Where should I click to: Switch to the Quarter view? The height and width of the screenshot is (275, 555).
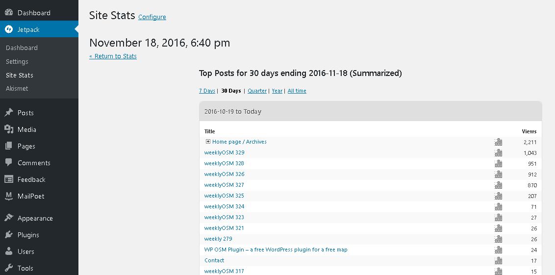(x=257, y=91)
